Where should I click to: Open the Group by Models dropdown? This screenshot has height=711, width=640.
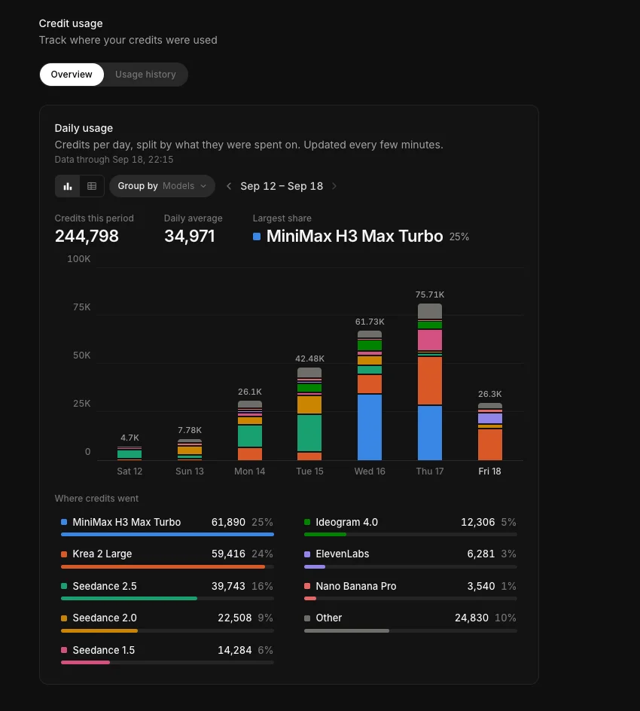click(x=162, y=186)
